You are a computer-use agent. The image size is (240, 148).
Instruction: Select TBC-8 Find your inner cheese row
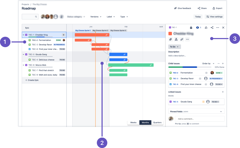[x=44, y=49]
